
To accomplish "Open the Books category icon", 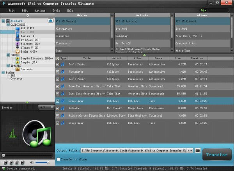I will [x=17, y=51].
